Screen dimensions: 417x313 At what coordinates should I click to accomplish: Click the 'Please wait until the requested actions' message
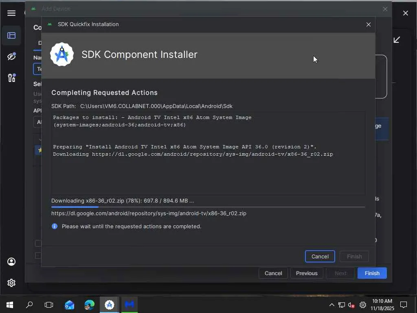point(132,227)
